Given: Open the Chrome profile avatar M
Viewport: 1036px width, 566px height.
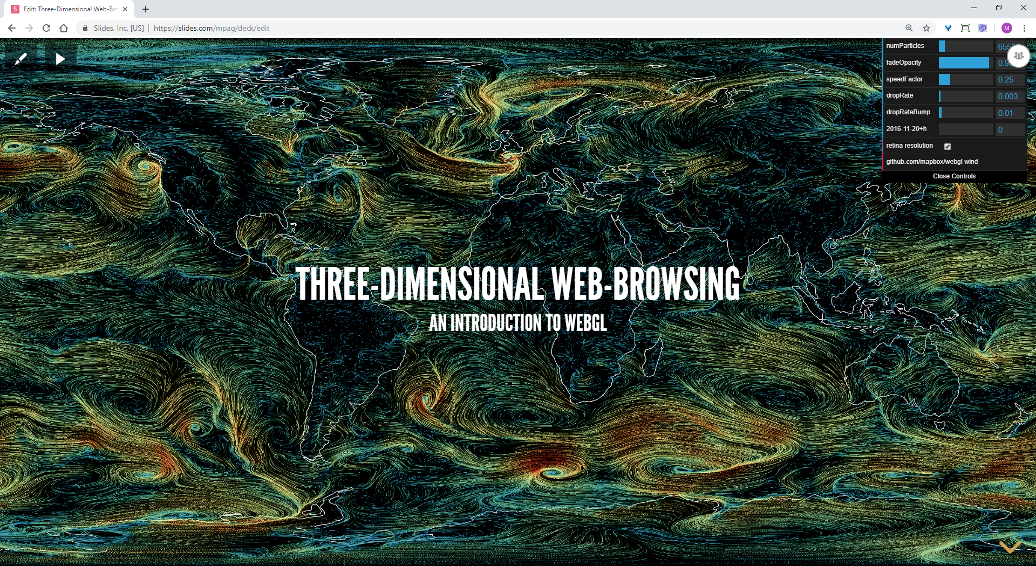Looking at the screenshot, I should pos(1007,28).
